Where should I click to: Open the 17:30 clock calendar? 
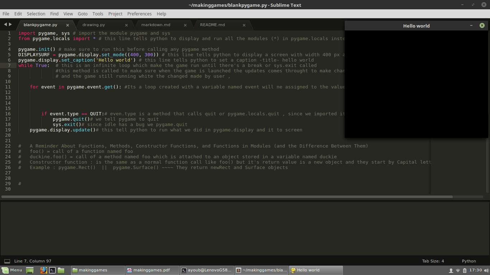point(475,270)
